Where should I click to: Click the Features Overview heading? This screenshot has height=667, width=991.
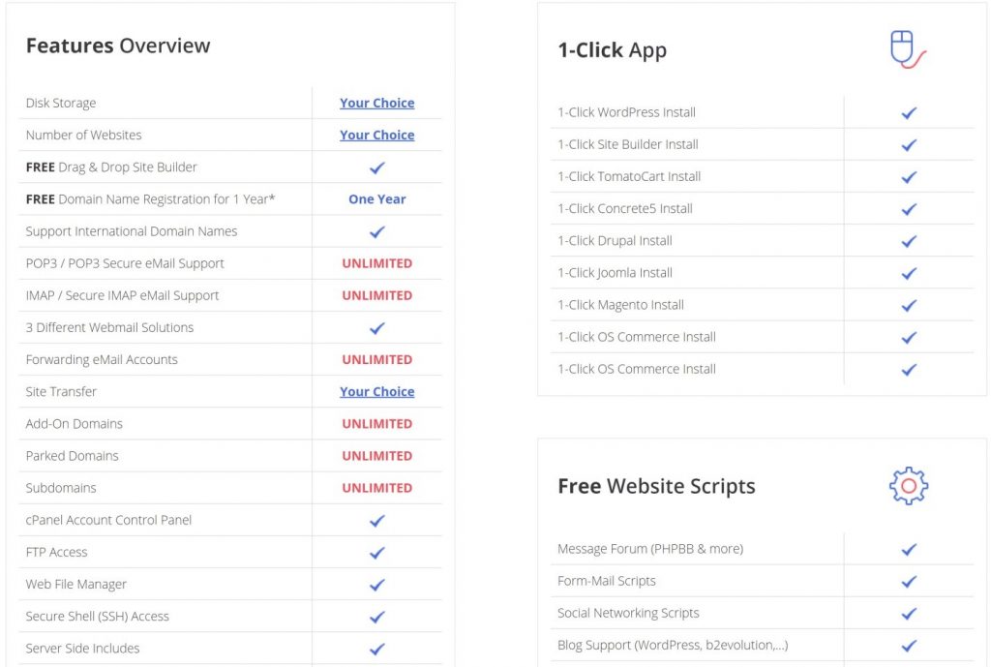pos(117,45)
